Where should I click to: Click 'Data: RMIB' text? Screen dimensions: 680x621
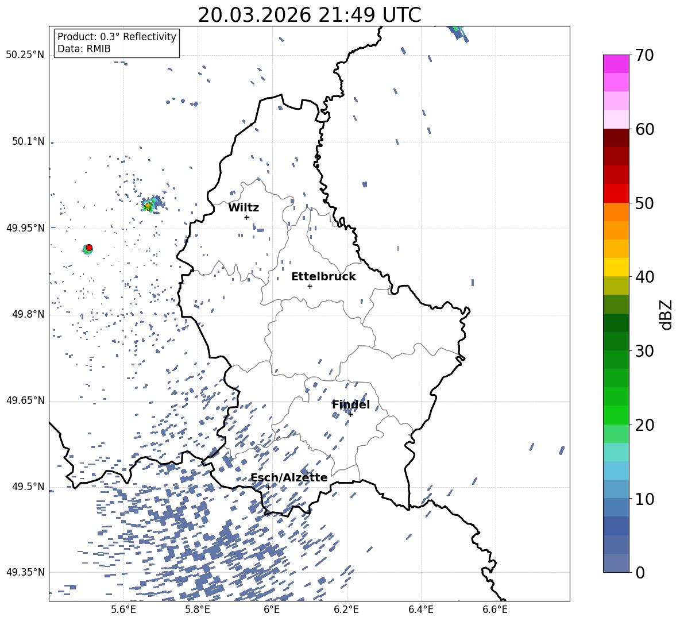point(84,49)
